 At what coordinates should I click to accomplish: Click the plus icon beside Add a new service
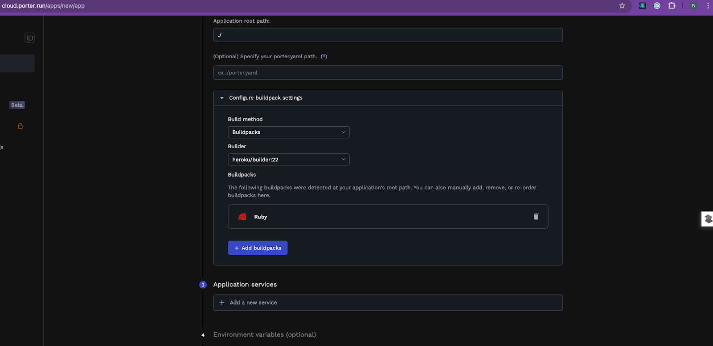pyautogui.click(x=222, y=303)
